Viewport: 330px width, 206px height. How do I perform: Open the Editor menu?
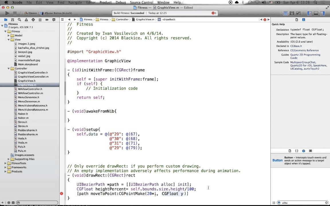point(91,2)
